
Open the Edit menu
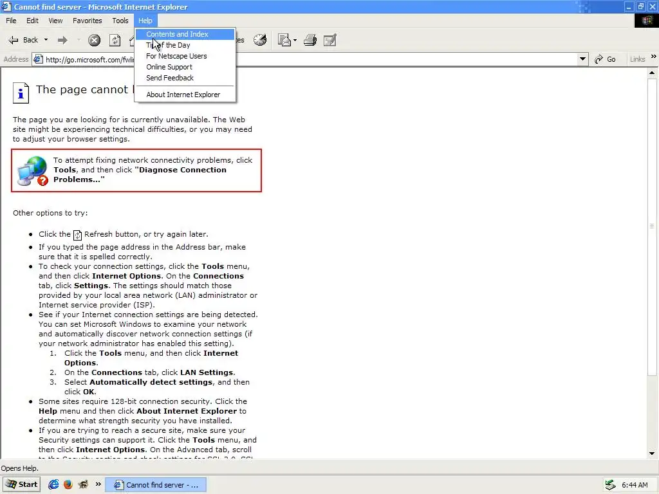point(32,21)
